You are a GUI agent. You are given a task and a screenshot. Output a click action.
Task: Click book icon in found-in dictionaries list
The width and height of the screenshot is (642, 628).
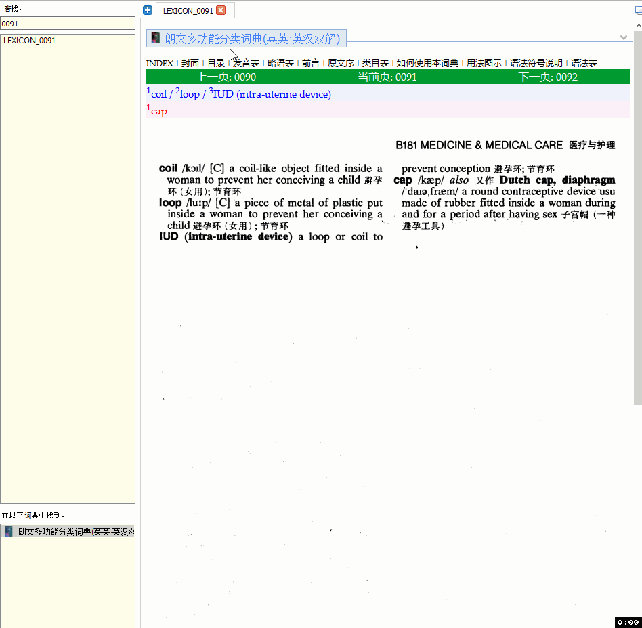click(9, 531)
